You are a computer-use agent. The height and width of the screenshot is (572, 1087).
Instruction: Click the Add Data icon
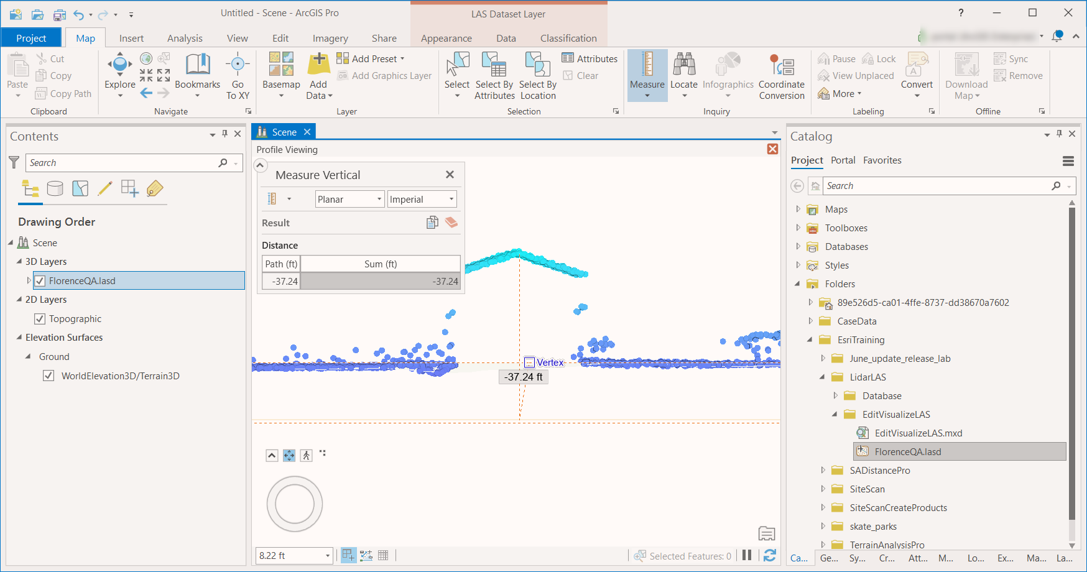[318, 65]
